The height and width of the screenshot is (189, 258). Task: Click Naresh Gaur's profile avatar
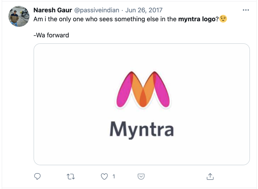(19, 16)
